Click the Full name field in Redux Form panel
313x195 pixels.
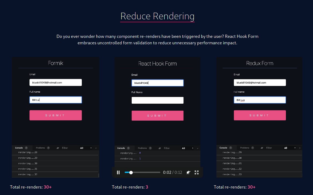(x=260, y=100)
